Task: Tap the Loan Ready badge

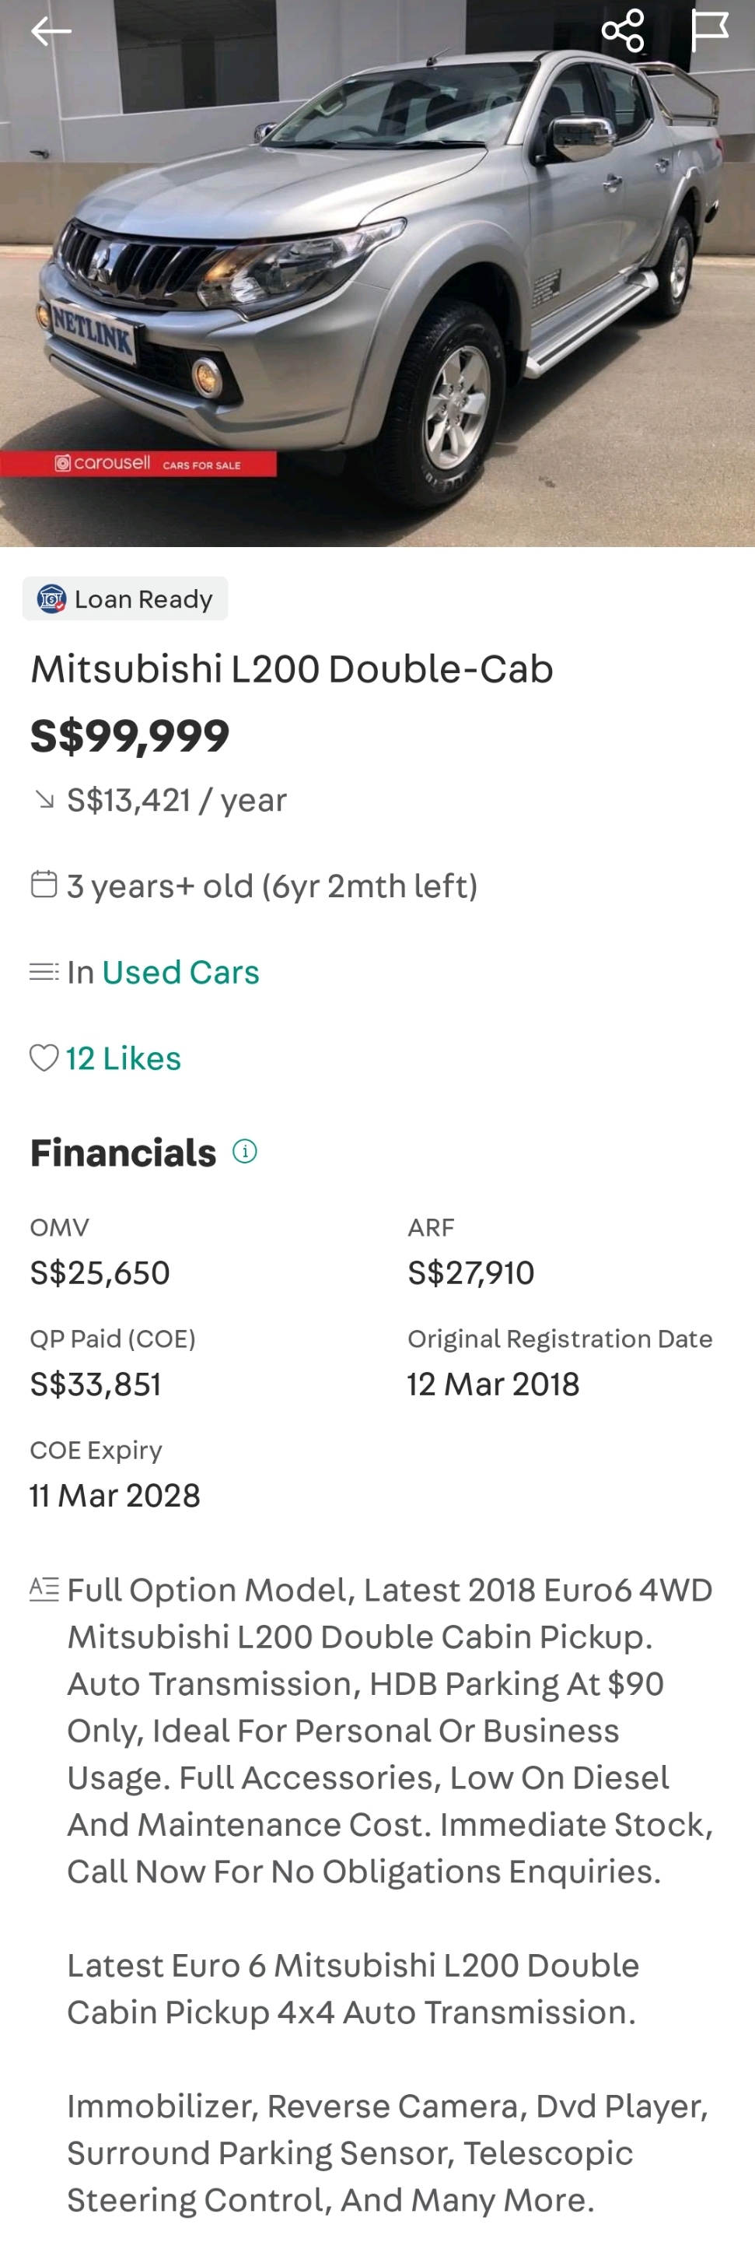Action: [125, 599]
